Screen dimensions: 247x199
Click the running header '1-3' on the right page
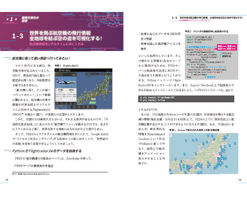pos(174,18)
